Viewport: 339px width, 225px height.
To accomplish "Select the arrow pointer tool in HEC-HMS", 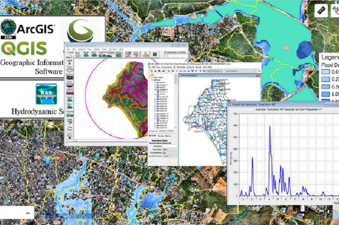I will pos(169,71).
